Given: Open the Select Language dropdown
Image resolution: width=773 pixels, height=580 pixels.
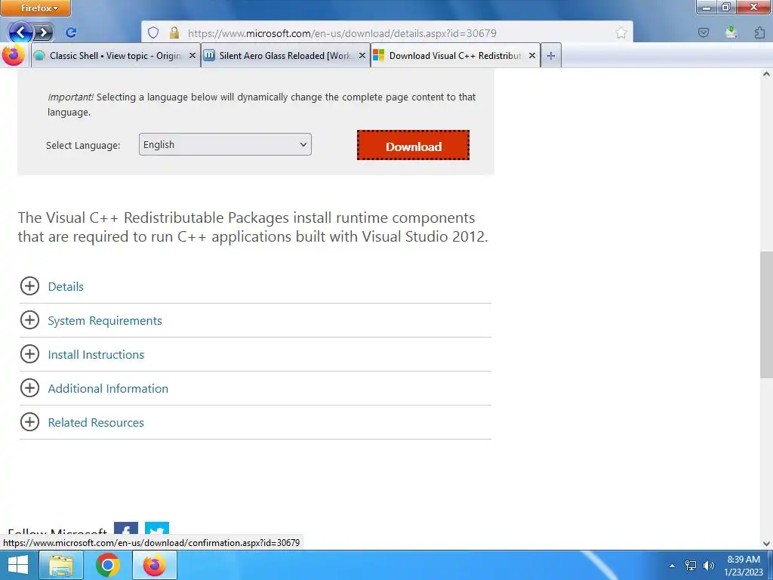Looking at the screenshot, I should [225, 144].
